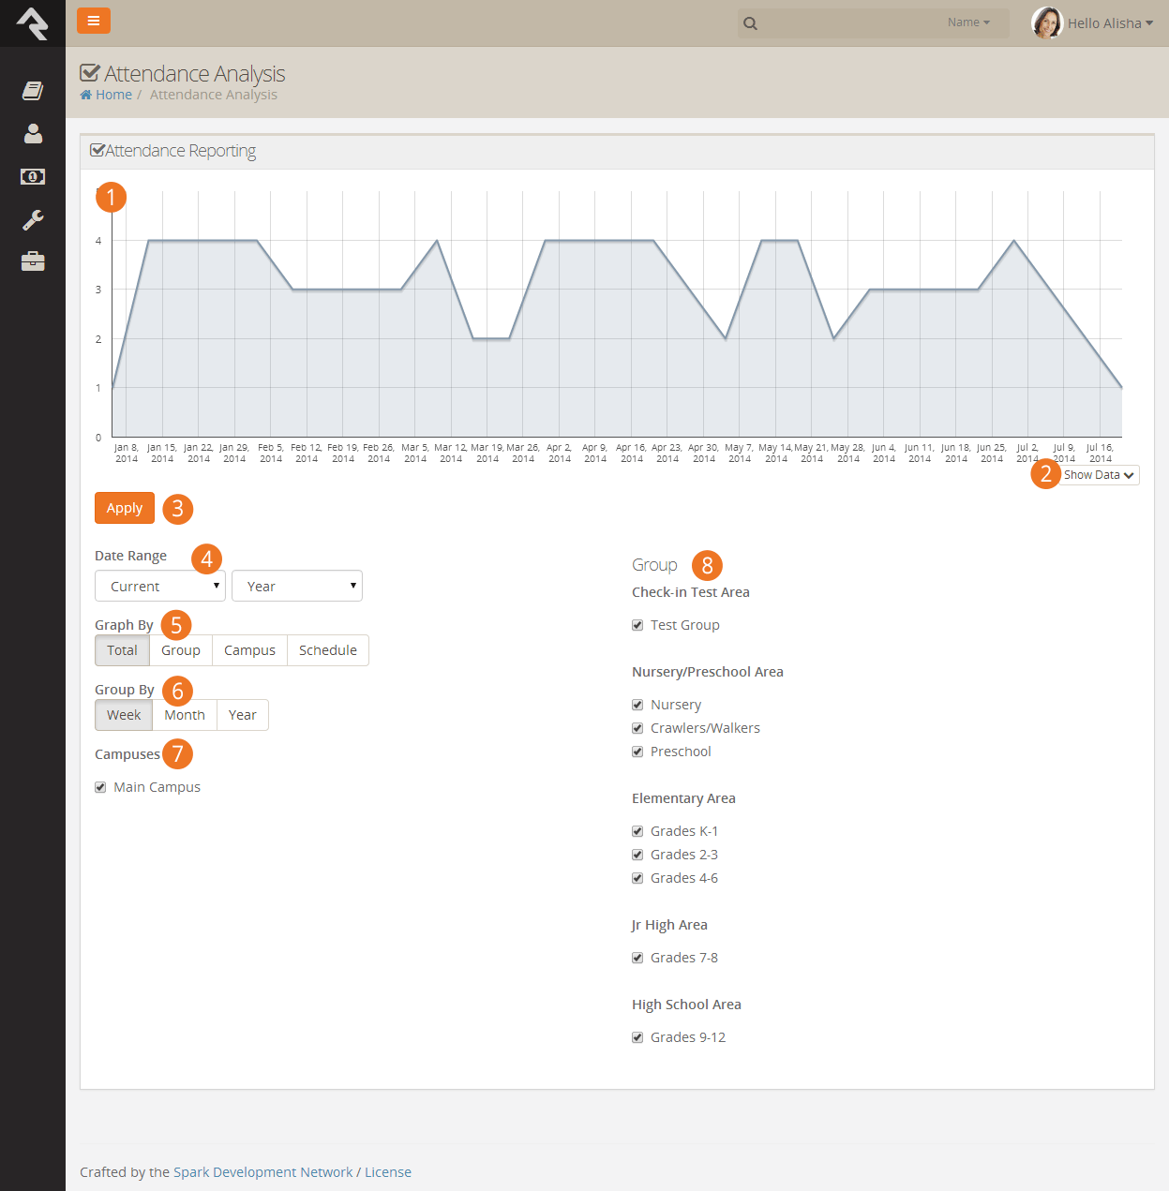Click the Elementary Area heading
The image size is (1169, 1191).
683,798
